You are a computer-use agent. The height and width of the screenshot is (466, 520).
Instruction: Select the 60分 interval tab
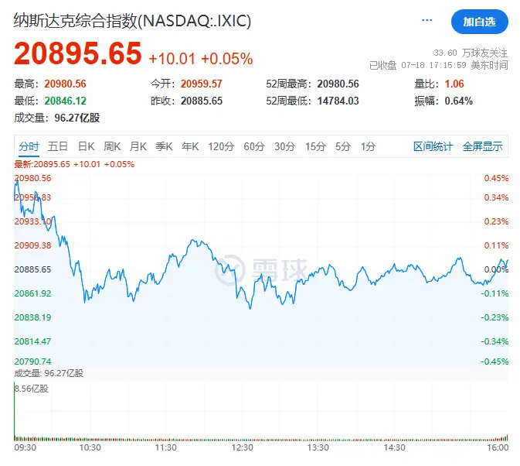click(254, 146)
